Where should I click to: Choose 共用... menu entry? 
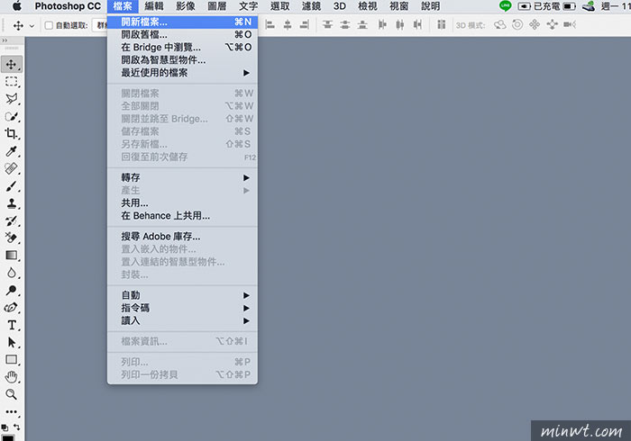point(182,202)
